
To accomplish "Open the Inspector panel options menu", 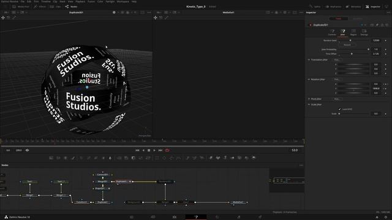I will 388,12.
